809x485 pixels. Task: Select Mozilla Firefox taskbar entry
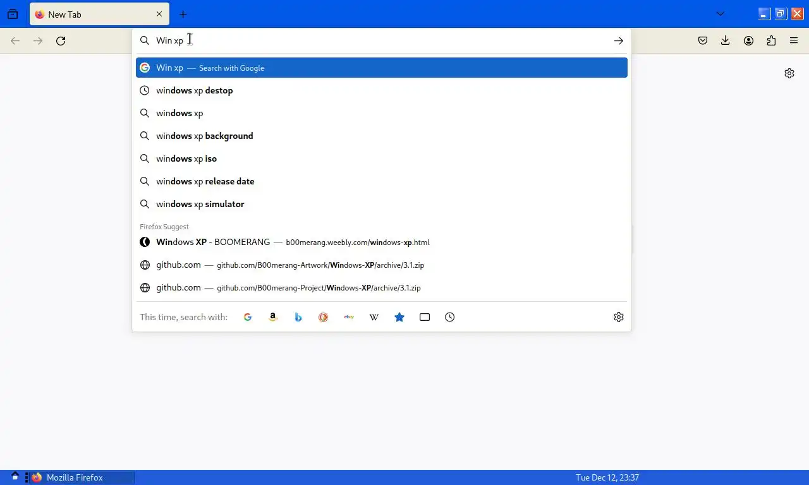[x=82, y=477]
